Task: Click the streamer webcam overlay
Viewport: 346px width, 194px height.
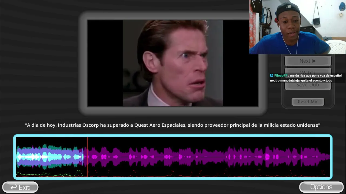Action: pyautogui.click(x=297, y=27)
